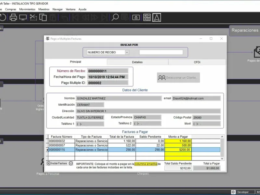Click the minus remove-invoice icon
Viewport: 260px width, 195px height.
(71, 163)
